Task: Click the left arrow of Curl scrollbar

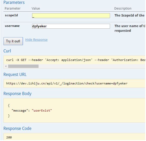Action: click(6, 66)
